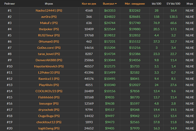This screenshot has height=131, width=196.
Task: Click the checkitout12 (PS) player link
Action: coord(49,122)
